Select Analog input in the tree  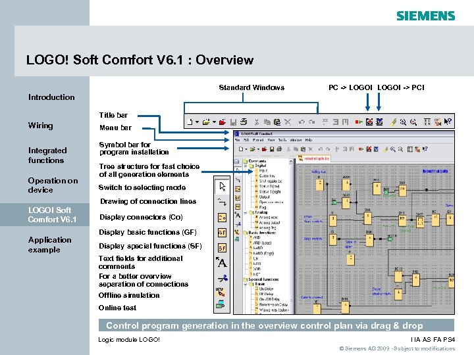[269, 218]
